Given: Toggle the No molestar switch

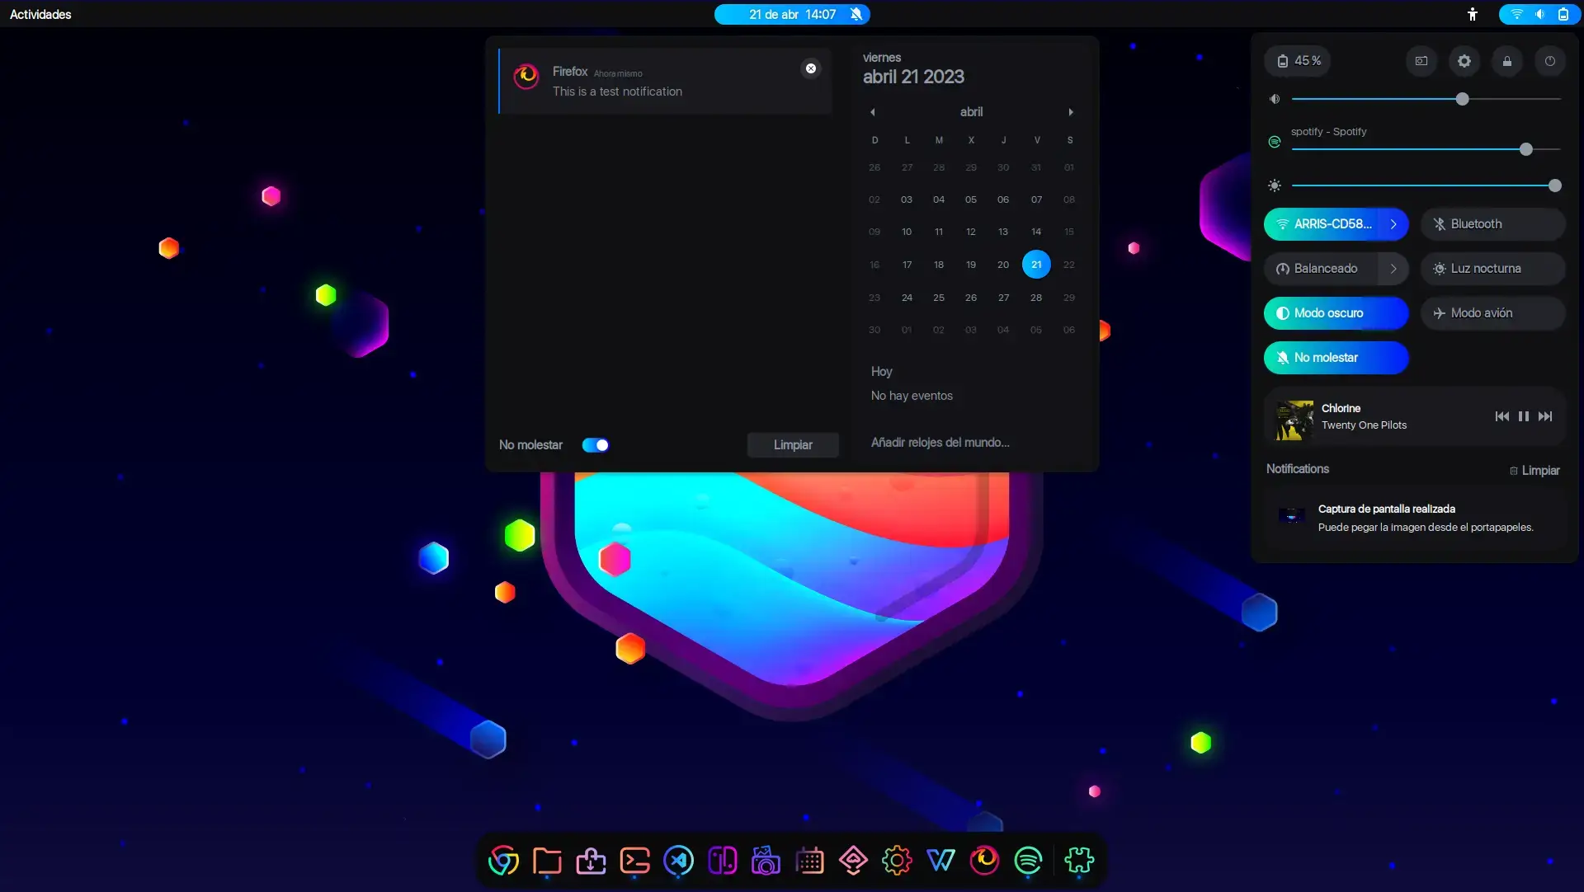Looking at the screenshot, I should (x=595, y=445).
